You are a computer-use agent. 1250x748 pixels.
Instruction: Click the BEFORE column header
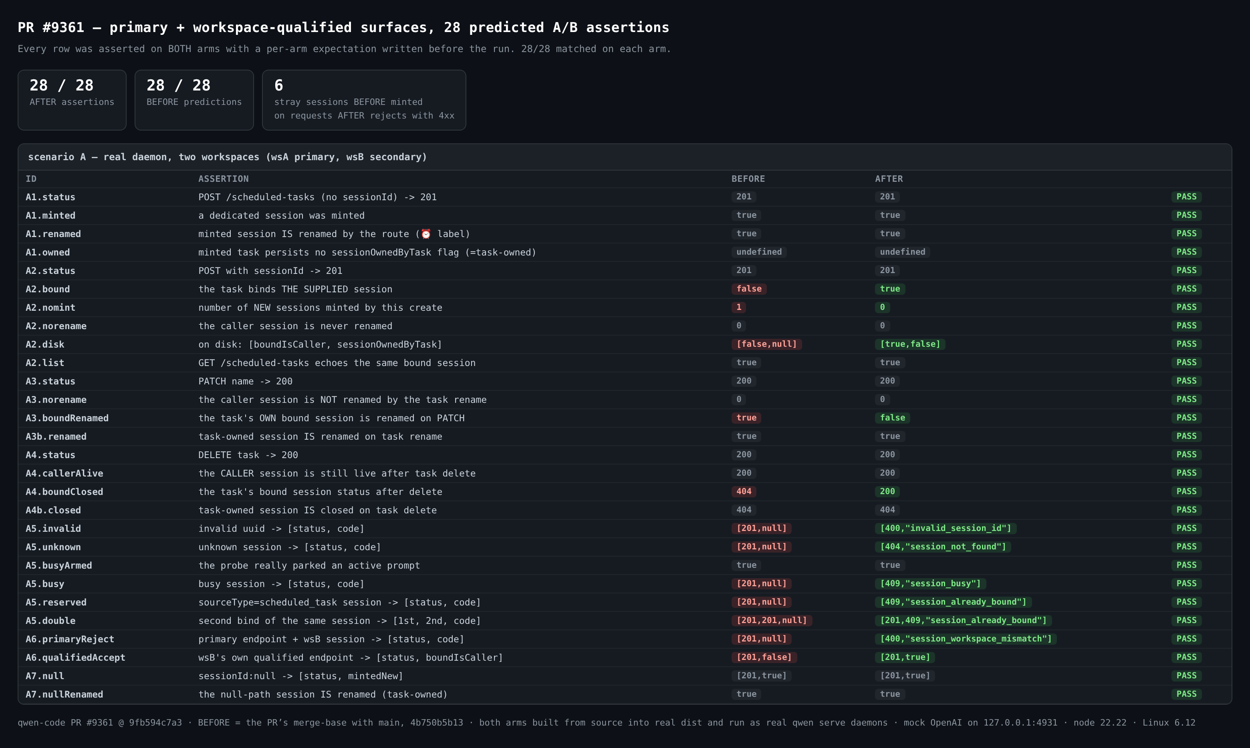[748, 179]
